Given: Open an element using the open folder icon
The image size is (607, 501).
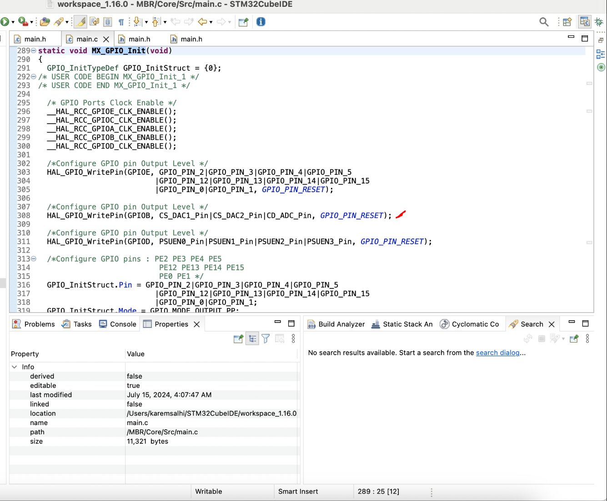Looking at the screenshot, I should point(44,21).
